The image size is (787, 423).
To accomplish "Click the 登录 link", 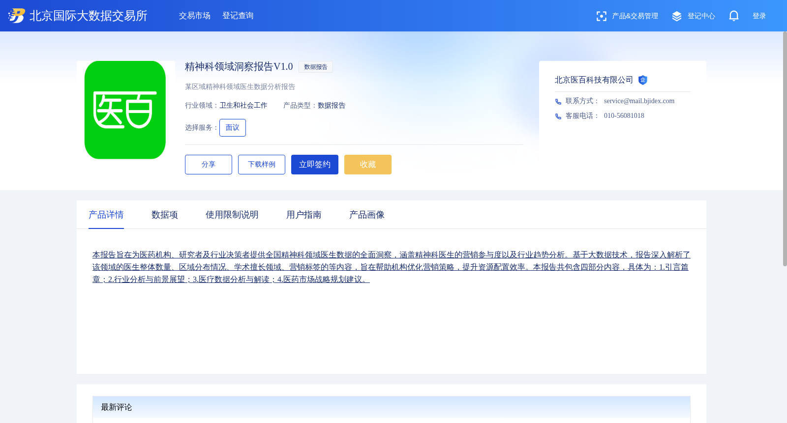I will click(759, 16).
